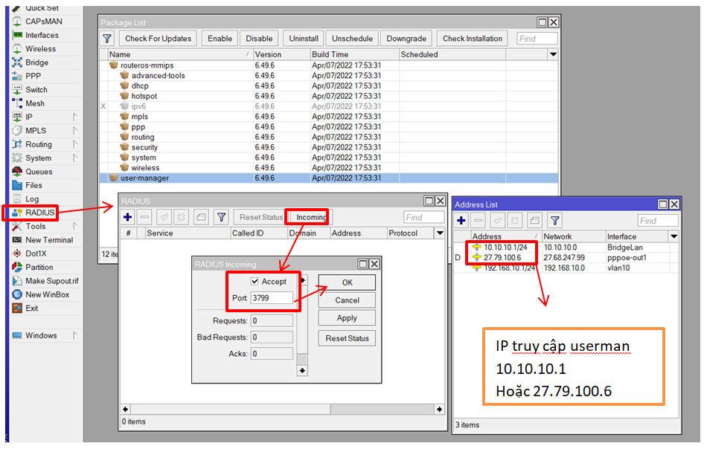
Task: Click the comment icon in RADIUS toolbar
Action: pos(200,217)
